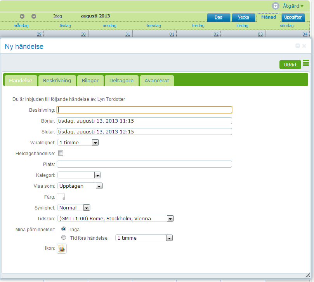
Task: Go to the next month arrow
Action: [x=34, y=16]
